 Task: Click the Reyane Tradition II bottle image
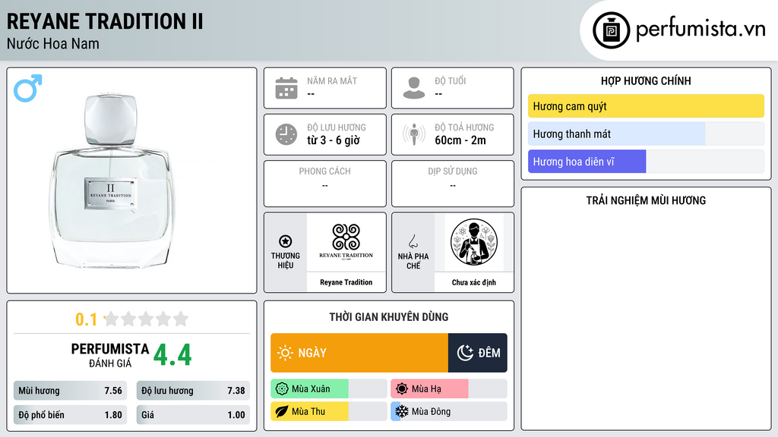(112, 181)
